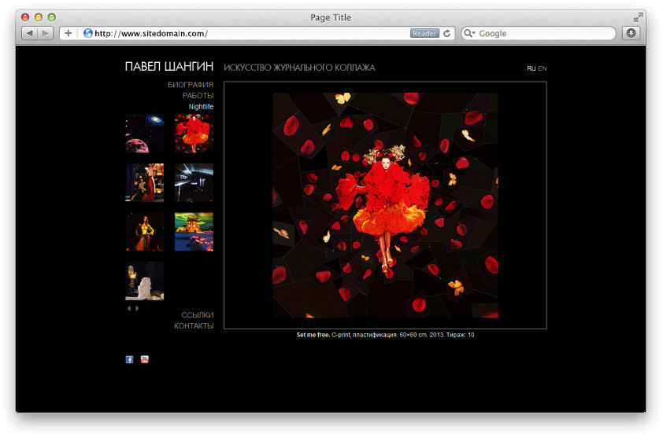Show previous thumbnails with left arrow
663x437 pixels.
129,308
